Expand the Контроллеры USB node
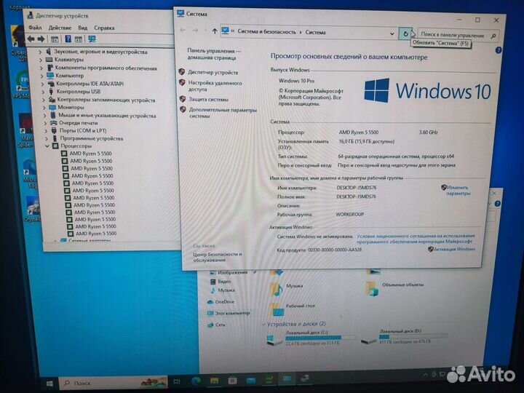This screenshot has width=524, height=393. coord(43,92)
